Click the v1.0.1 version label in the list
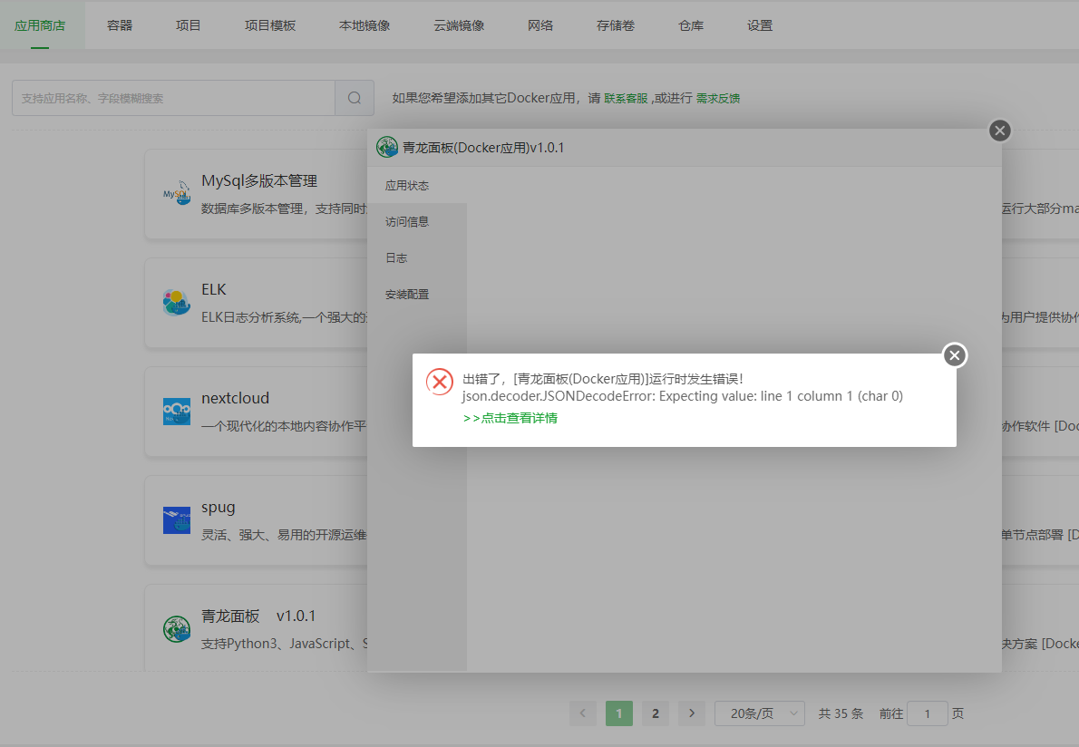The height and width of the screenshot is (747, 1079). [296, 616]
